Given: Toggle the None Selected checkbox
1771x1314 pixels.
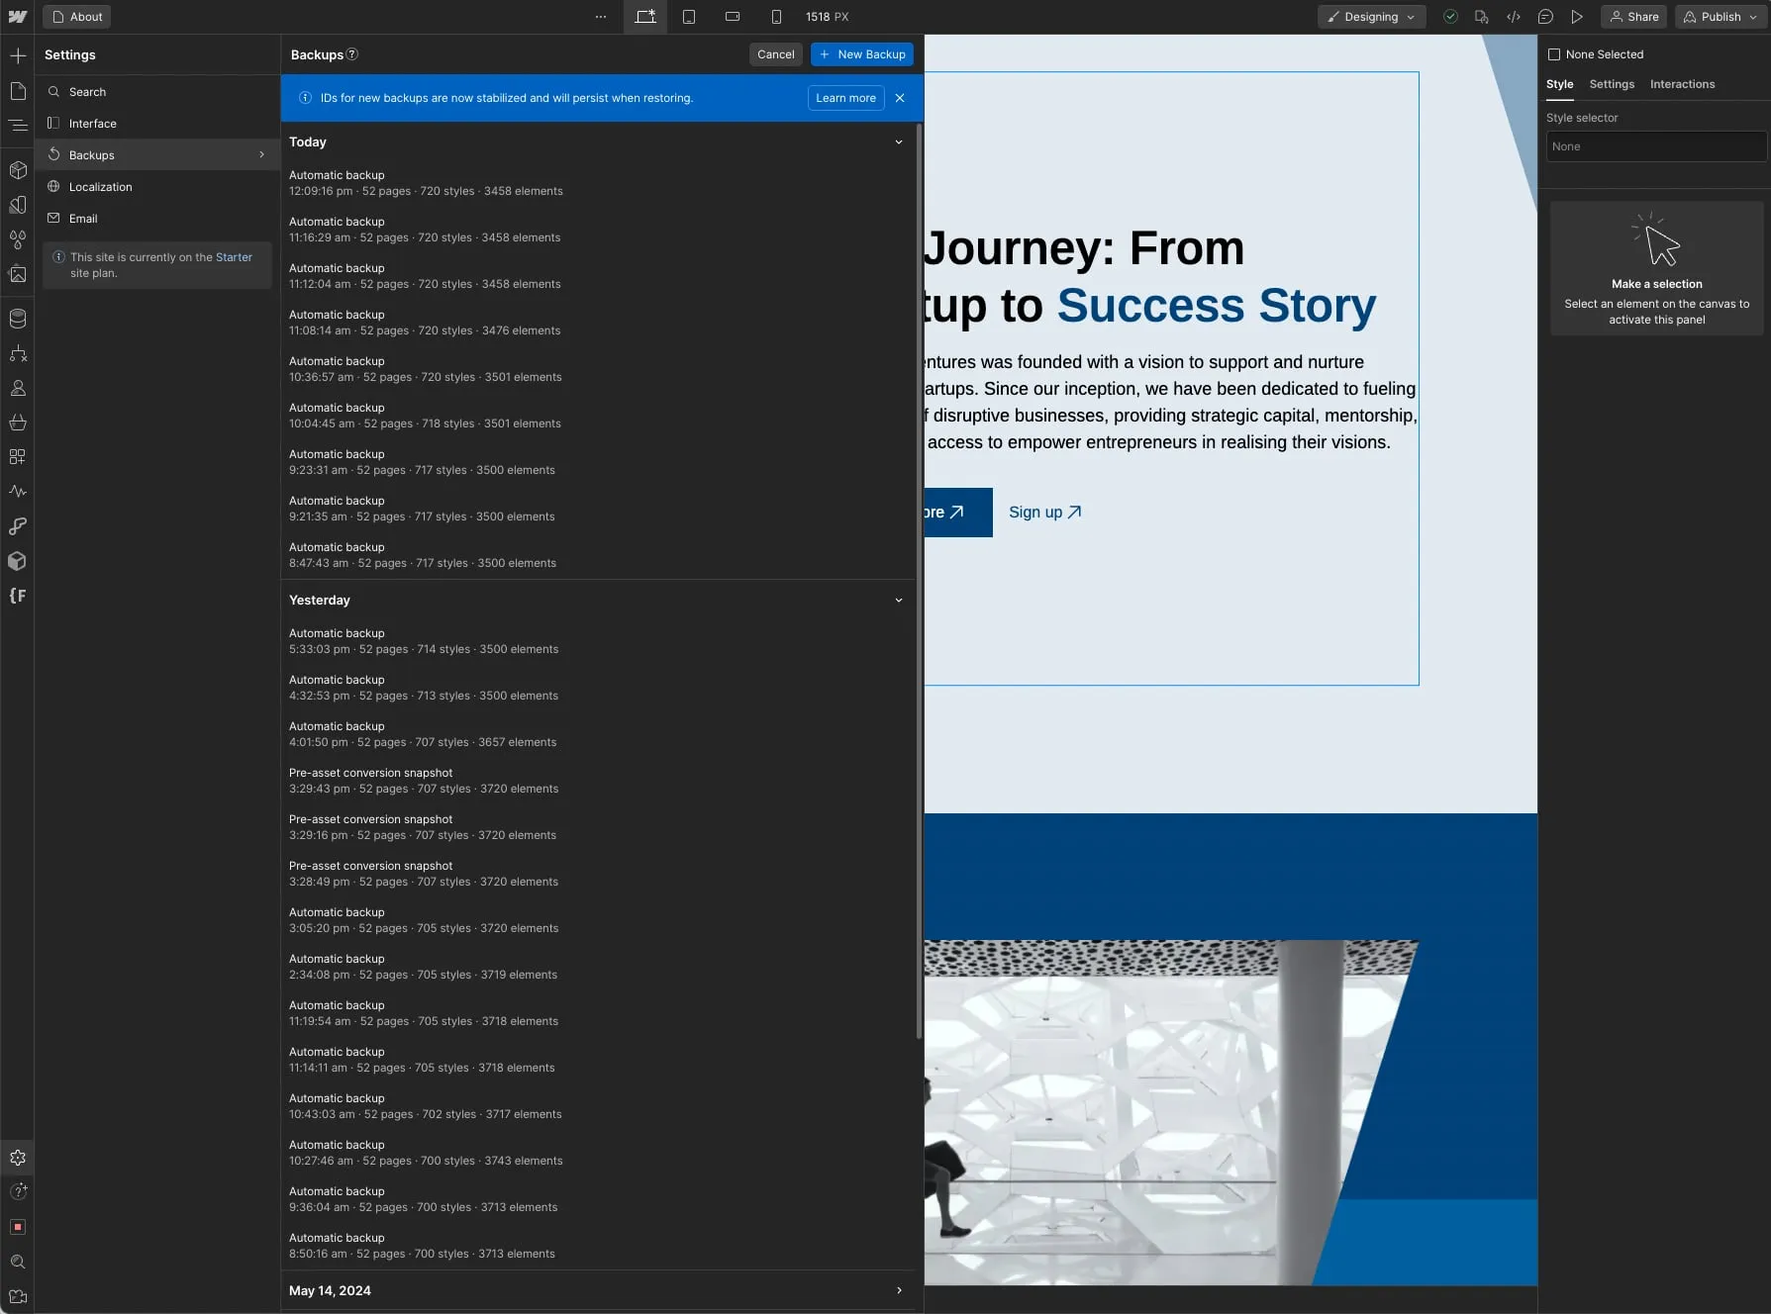Looking at the screenshot, I should [1554, 54].
